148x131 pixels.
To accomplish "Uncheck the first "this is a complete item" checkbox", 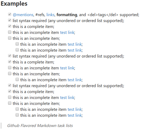I will [10, 26].
